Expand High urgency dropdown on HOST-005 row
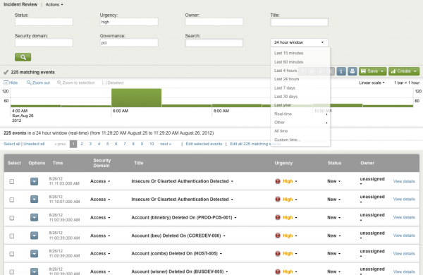This screenshot has width=423, height=275. pyautogui.click(x=290, y=254)
